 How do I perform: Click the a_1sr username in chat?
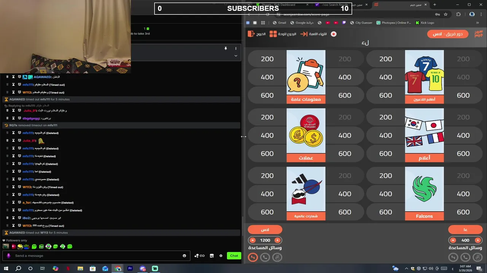click(x=27, y=202)
